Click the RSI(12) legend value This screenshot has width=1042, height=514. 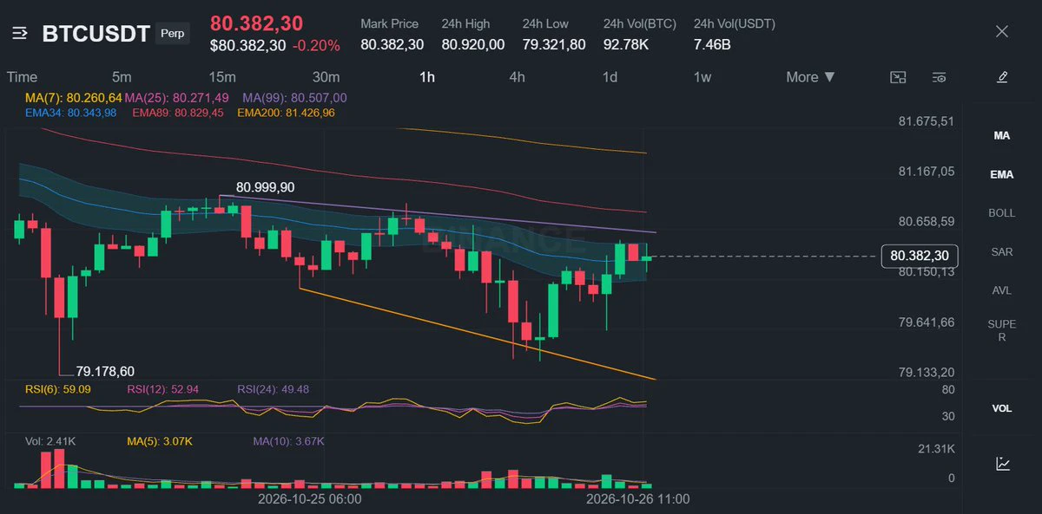point(162,389)
